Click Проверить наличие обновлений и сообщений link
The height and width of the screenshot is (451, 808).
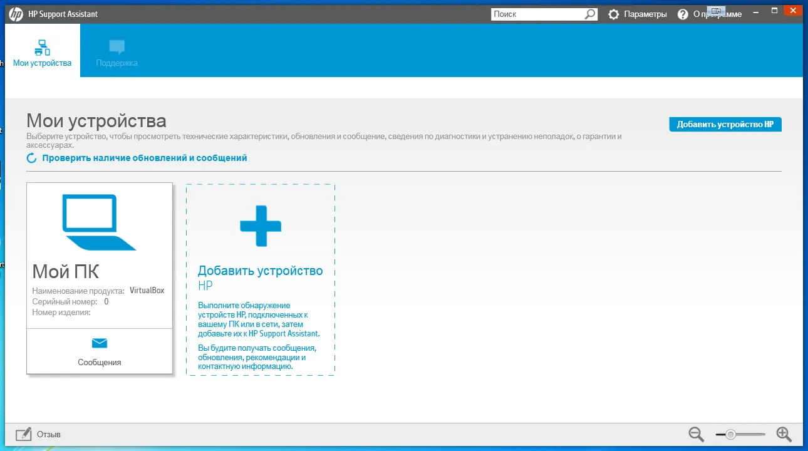[145, 158]
